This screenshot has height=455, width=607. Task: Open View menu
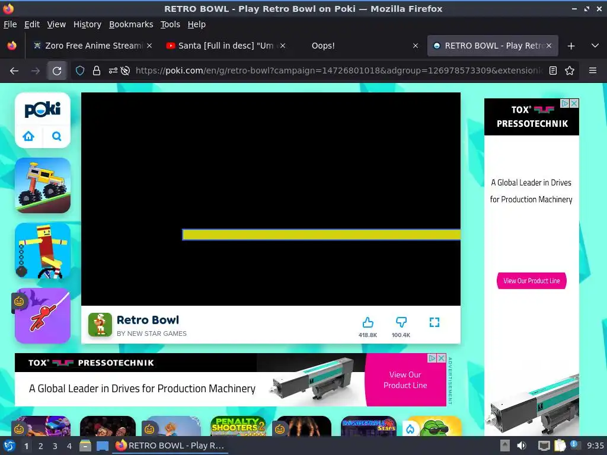[56, 24]
